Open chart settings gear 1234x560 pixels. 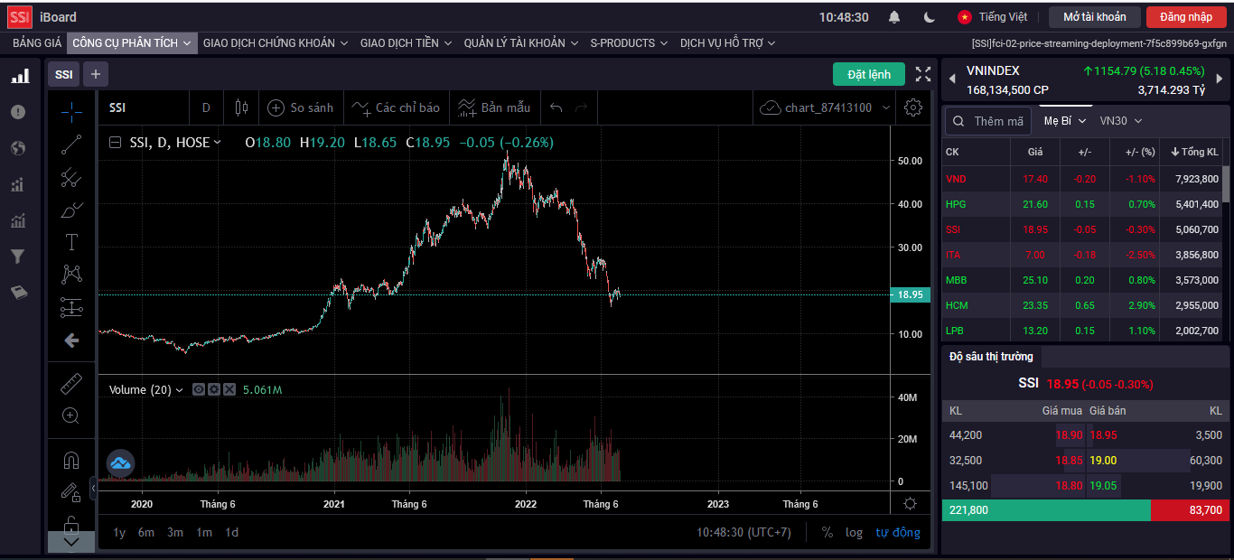(x=913, y=107)
